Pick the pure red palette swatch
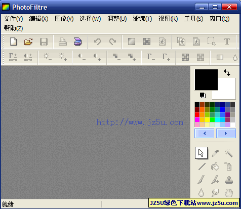Image resolution: width=241 pixels, height=209 pixels. (197, 115)
